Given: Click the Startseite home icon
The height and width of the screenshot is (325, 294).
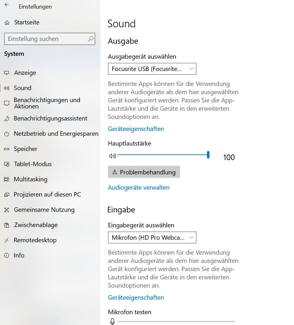Looking at the screenshot, I should 7,23.
